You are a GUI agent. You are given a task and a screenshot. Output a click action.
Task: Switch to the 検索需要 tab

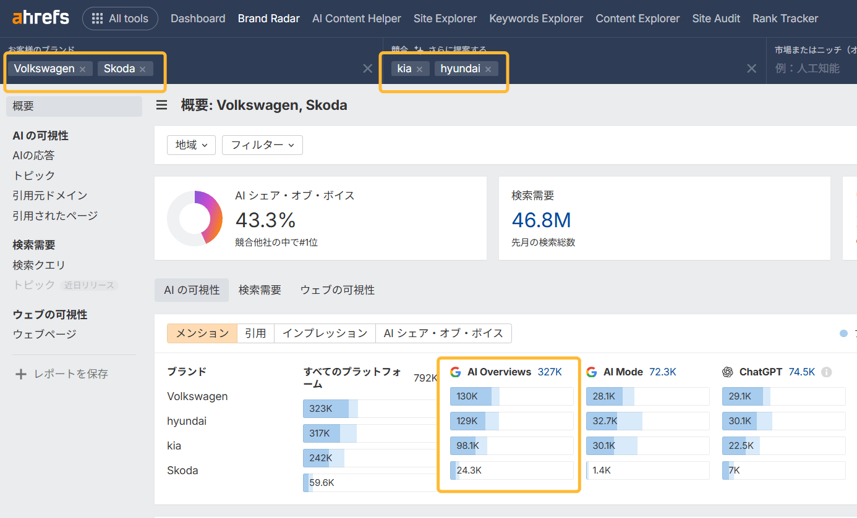coord(260,290)
